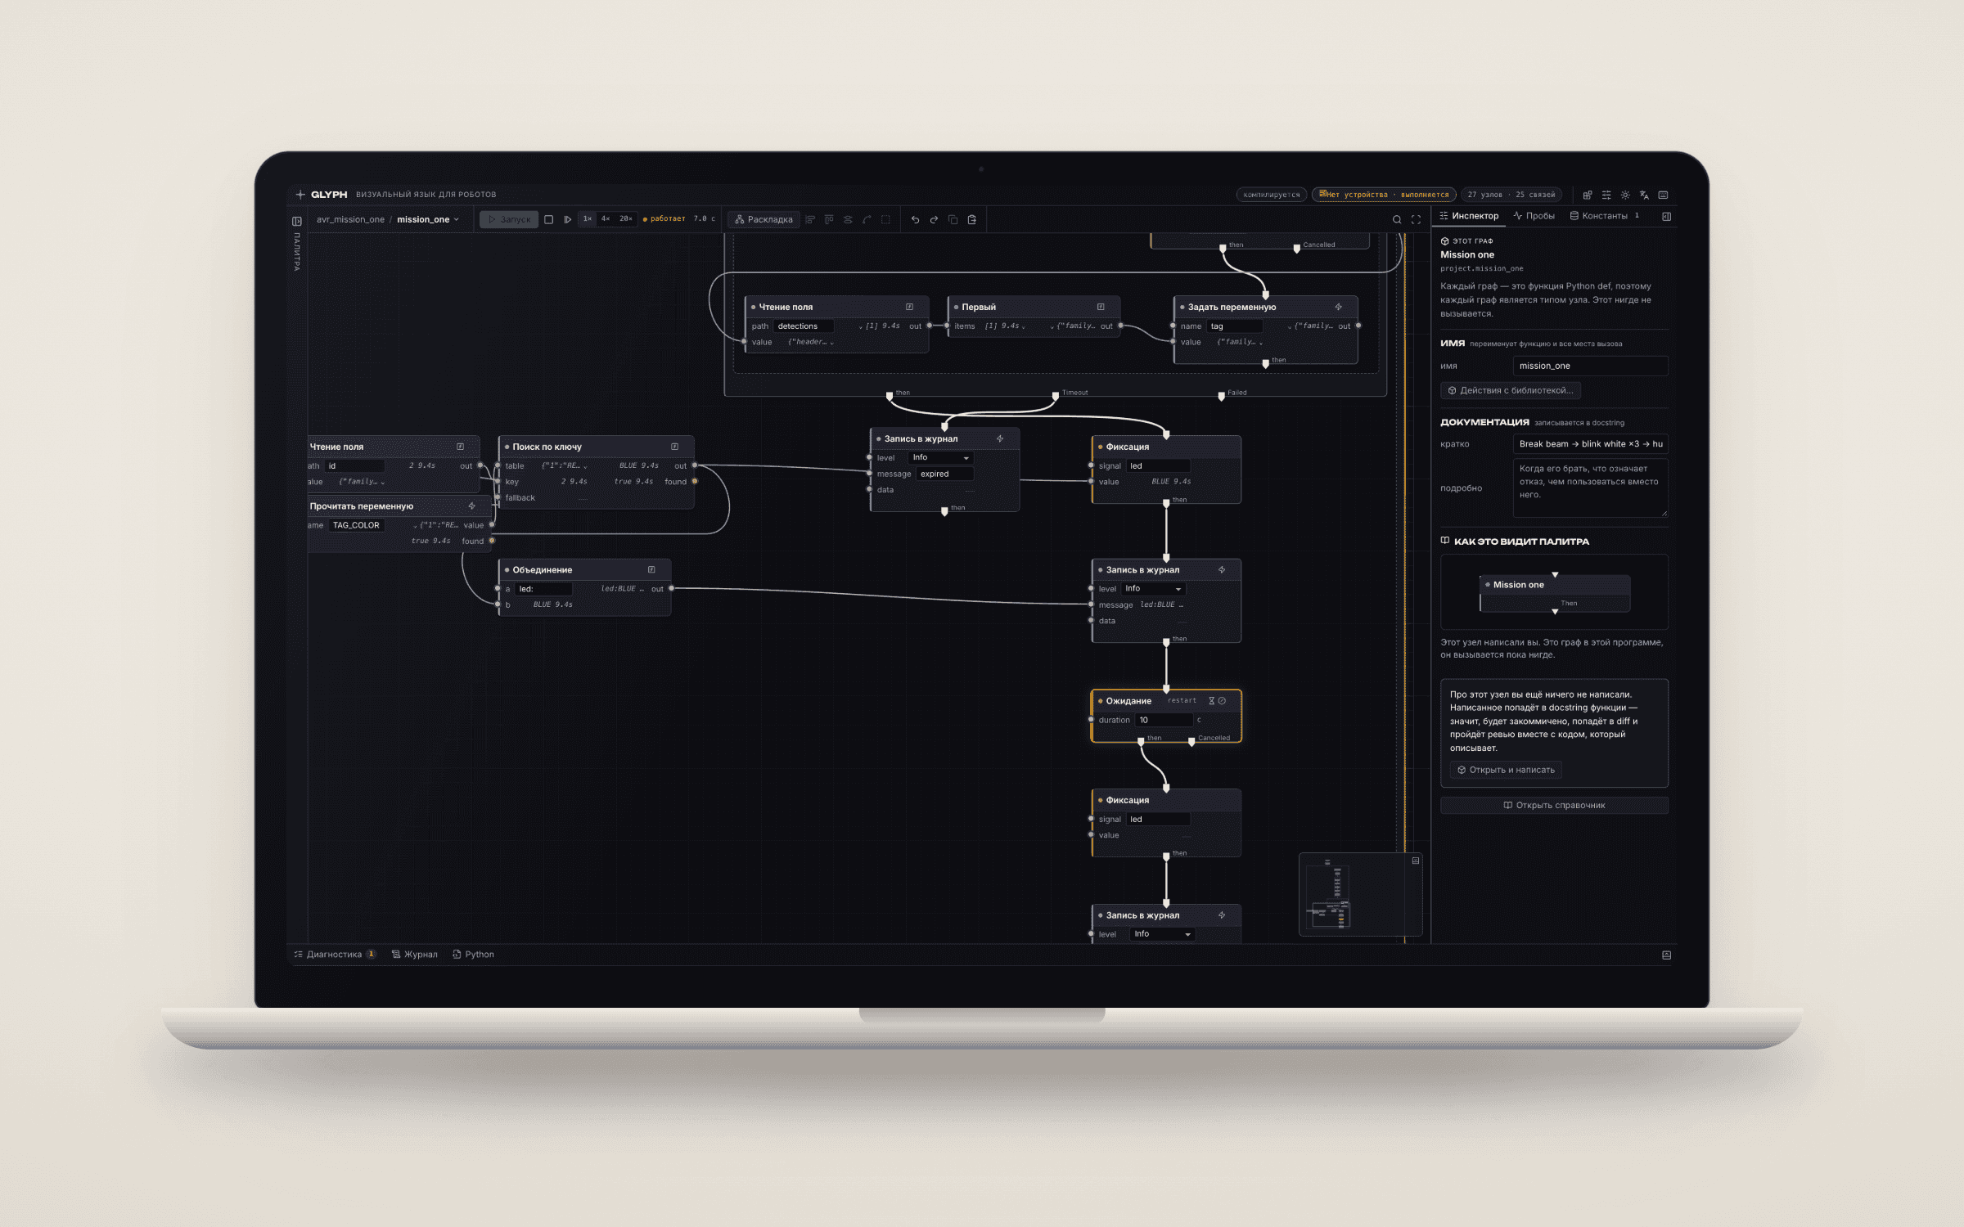Click the step-forward play icon in the toolbar
The width and height of the screenshot is (1964, 1227).
pos(568,219)
